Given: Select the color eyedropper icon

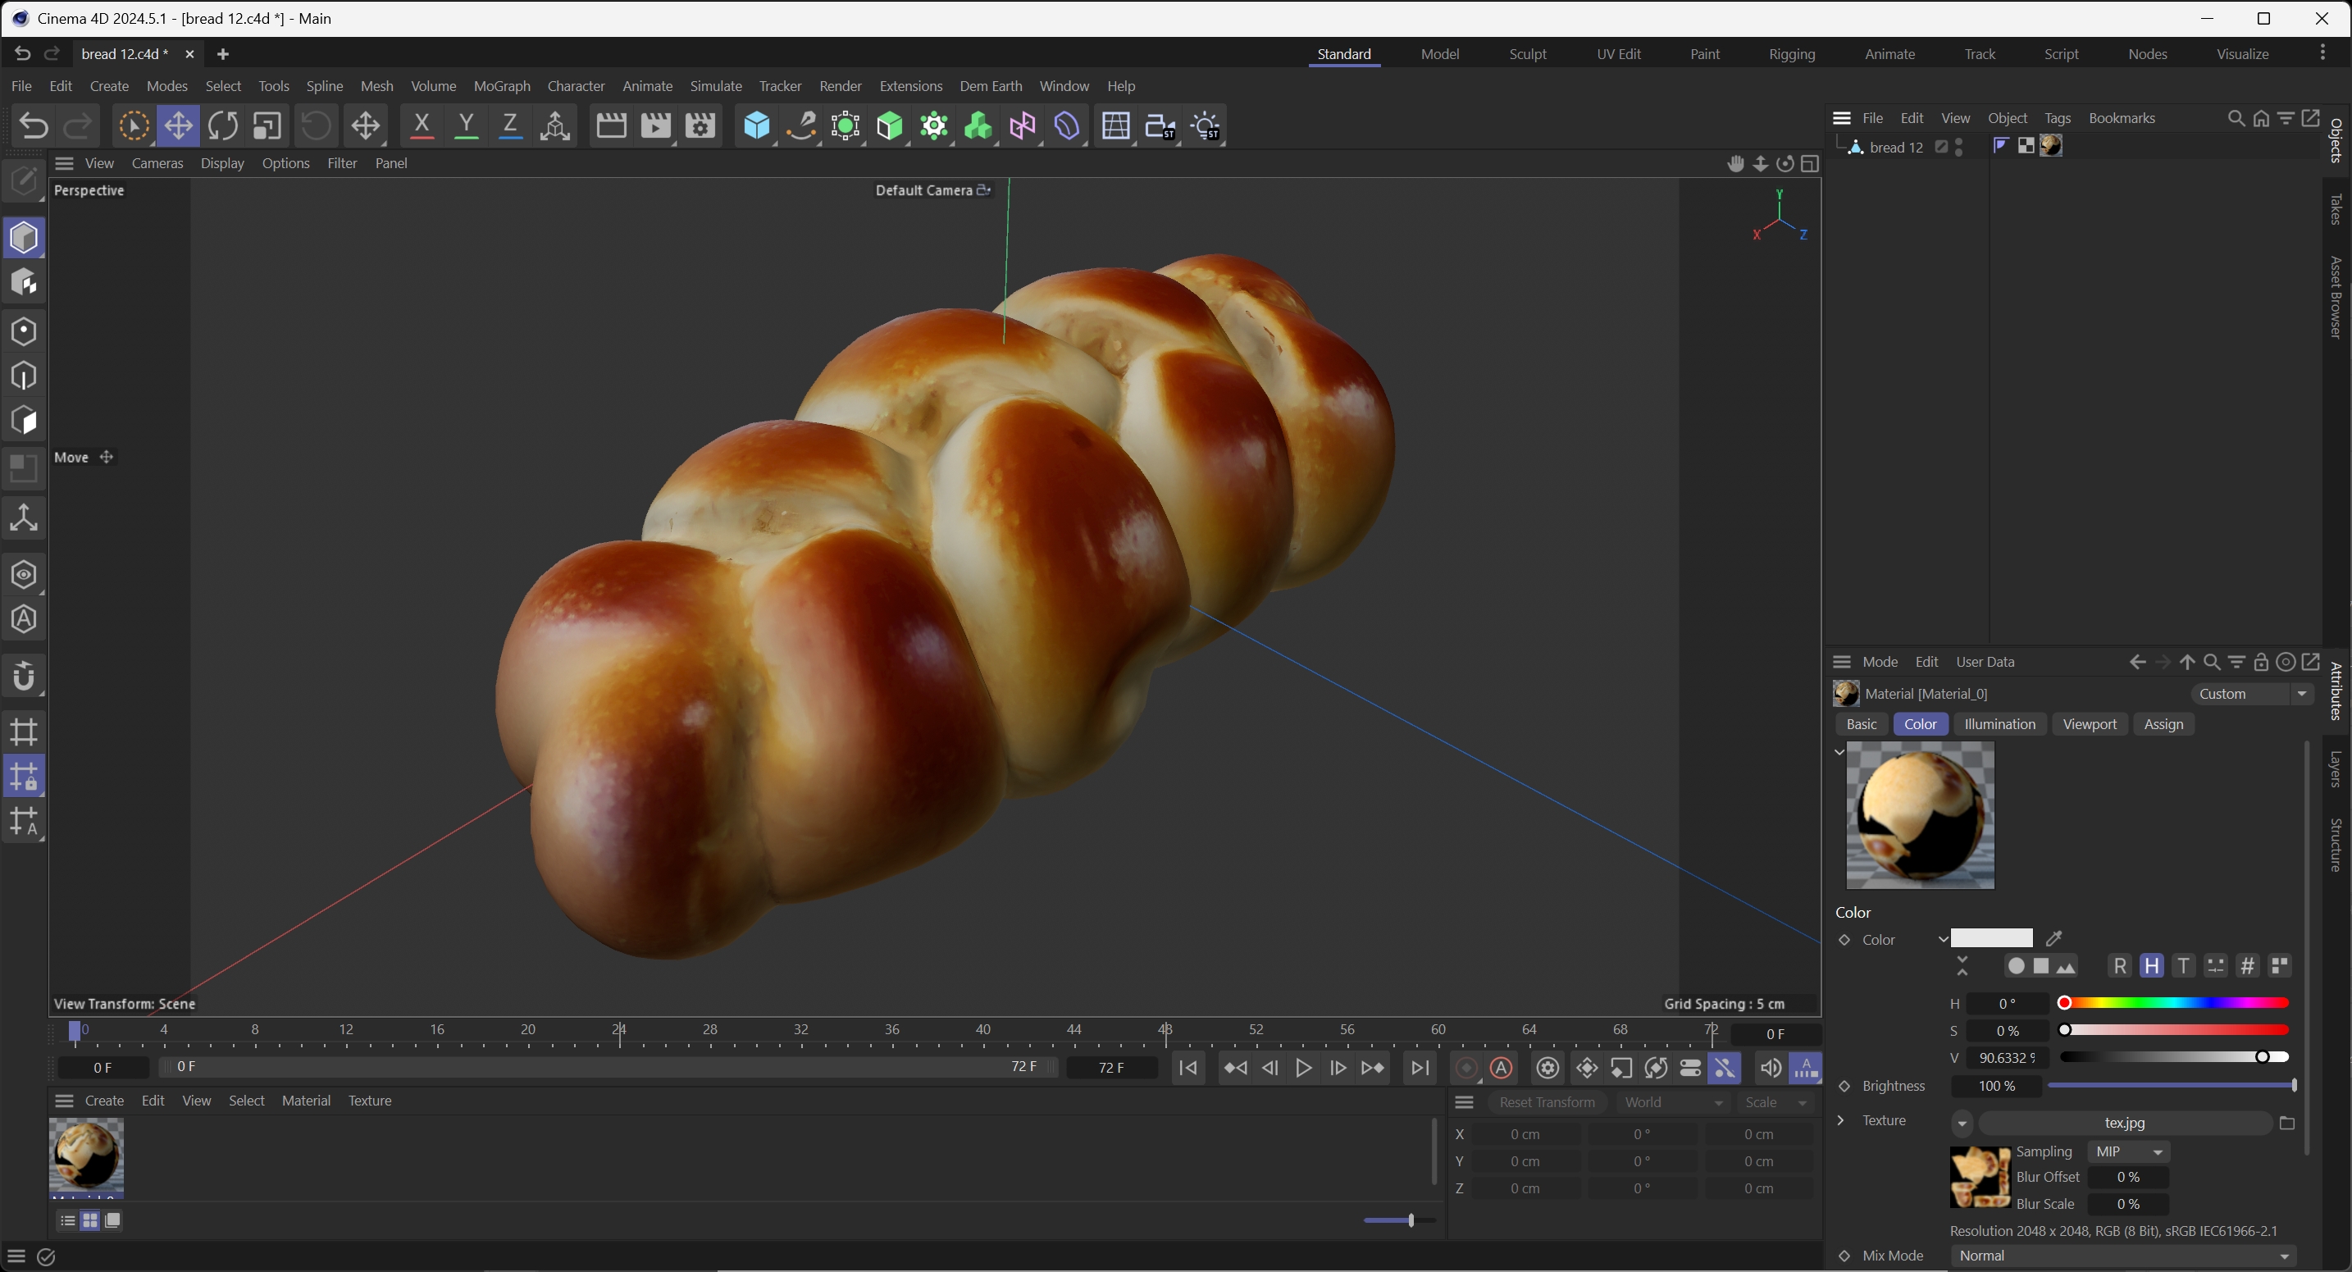Looking at the screenshot, I should coord(2054,939).
